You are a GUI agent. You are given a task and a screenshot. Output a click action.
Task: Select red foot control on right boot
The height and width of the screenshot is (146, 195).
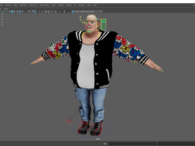(84, 127)
